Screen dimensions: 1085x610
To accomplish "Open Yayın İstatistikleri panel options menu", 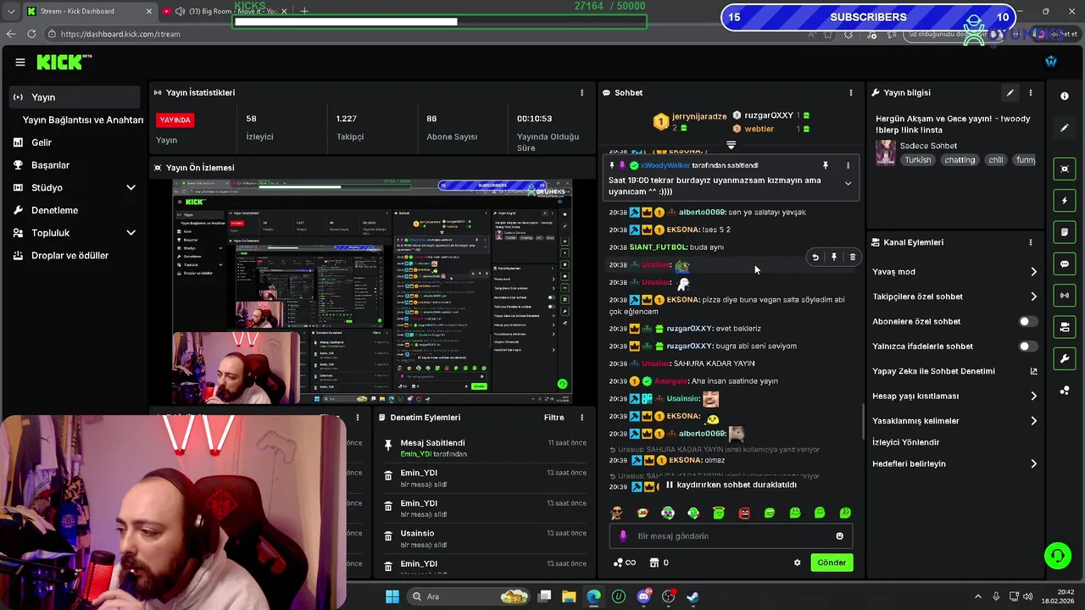I will point(581,92).
